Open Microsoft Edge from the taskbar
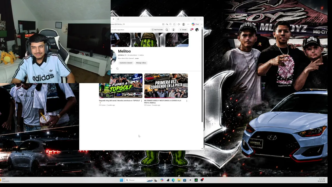The width and height of the screenshot is (332, 187). (x=173, y=180)
